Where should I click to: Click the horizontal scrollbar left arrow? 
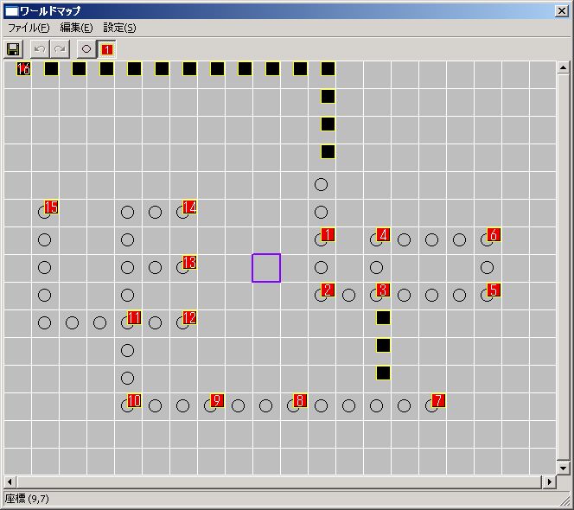click(10, 481)
